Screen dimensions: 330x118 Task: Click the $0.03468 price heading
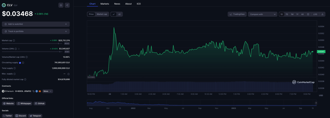click(17, 14)
